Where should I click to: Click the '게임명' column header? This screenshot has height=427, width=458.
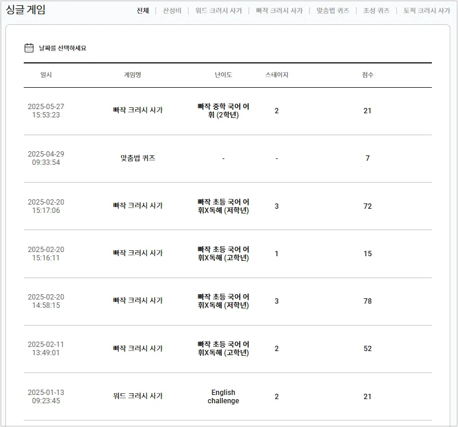coord(132,75)
